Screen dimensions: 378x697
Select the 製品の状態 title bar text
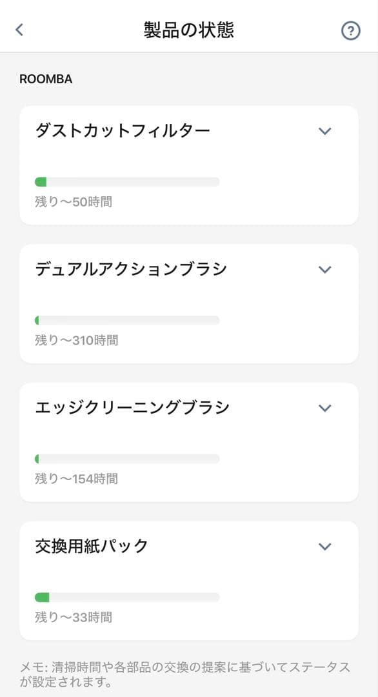(x=189, y=29)
